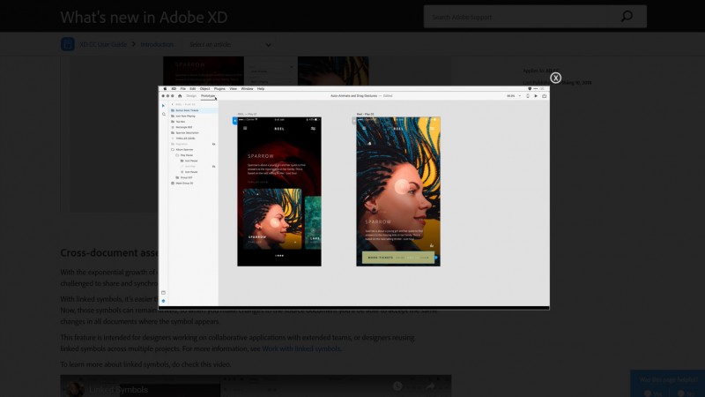Select the Button Book Tickets layer

coord(193,110)
